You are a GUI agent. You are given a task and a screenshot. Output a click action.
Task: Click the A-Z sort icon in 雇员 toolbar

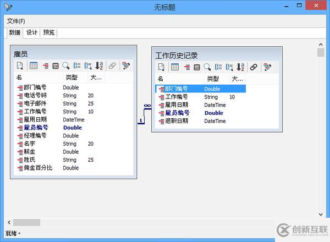(x=99, y=65)
